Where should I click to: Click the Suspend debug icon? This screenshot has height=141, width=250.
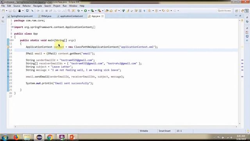42,11
